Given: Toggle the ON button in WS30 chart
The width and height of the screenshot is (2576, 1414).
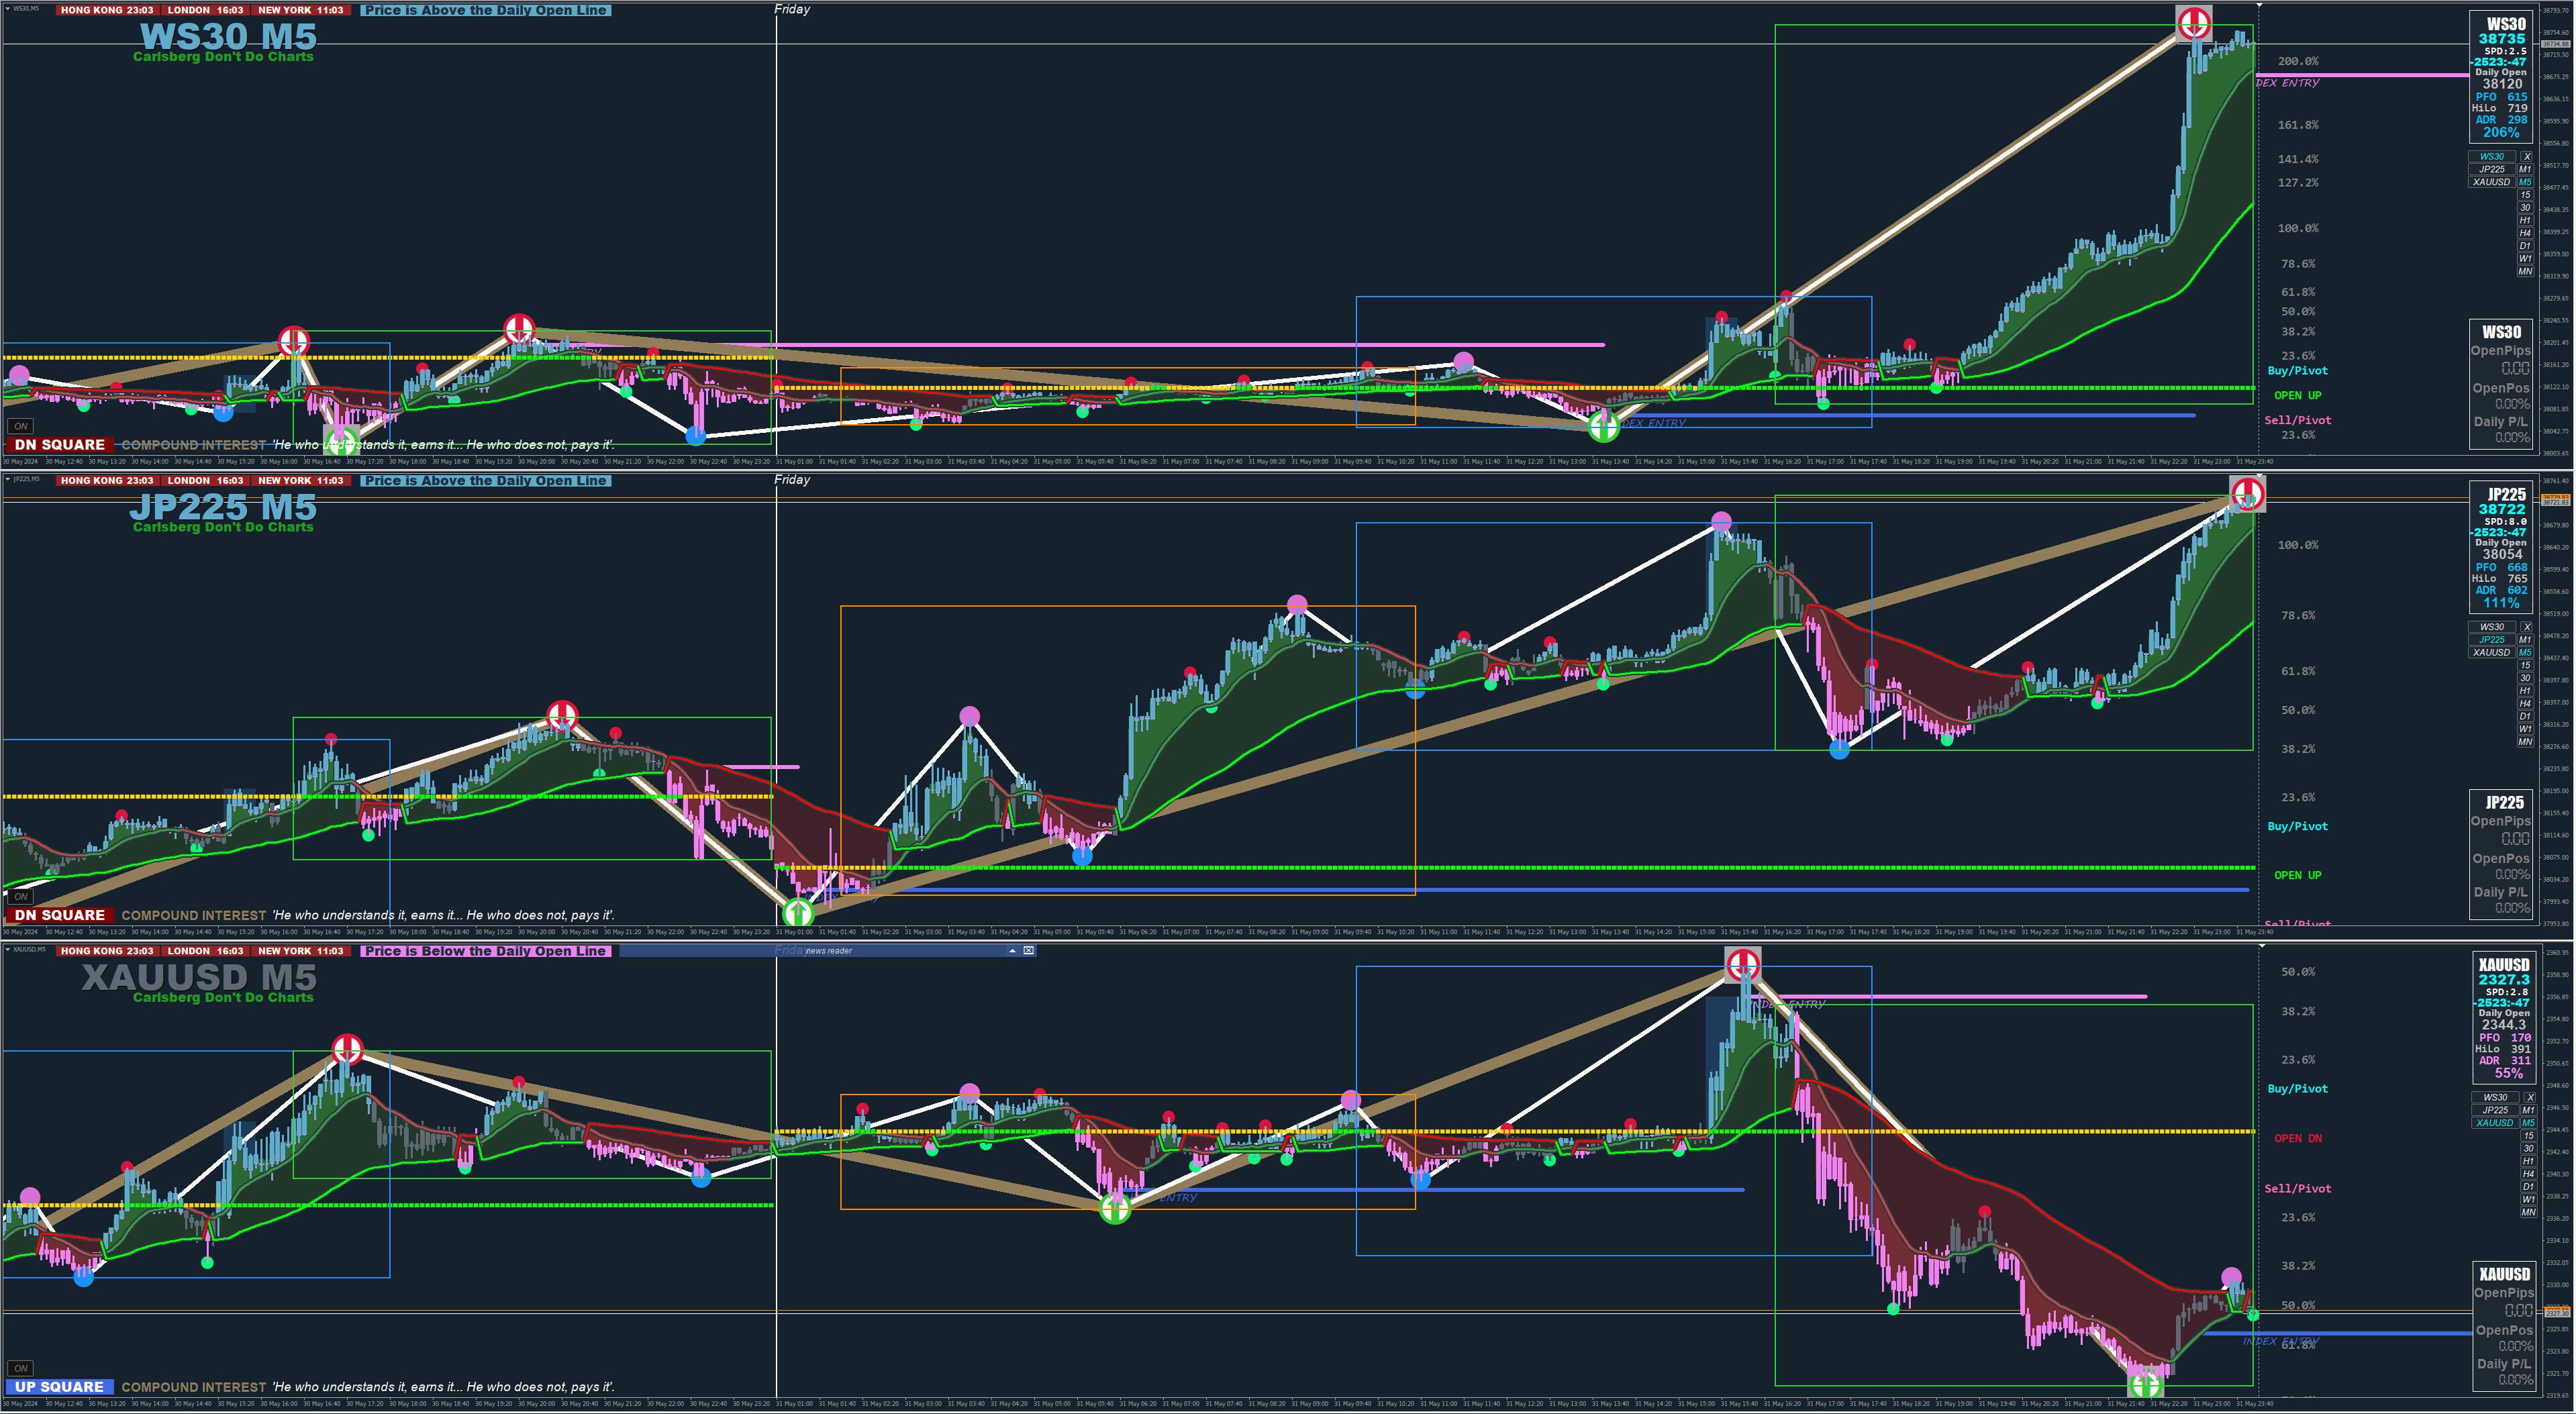Looking at the screenshot, I should tap(21, 426).
